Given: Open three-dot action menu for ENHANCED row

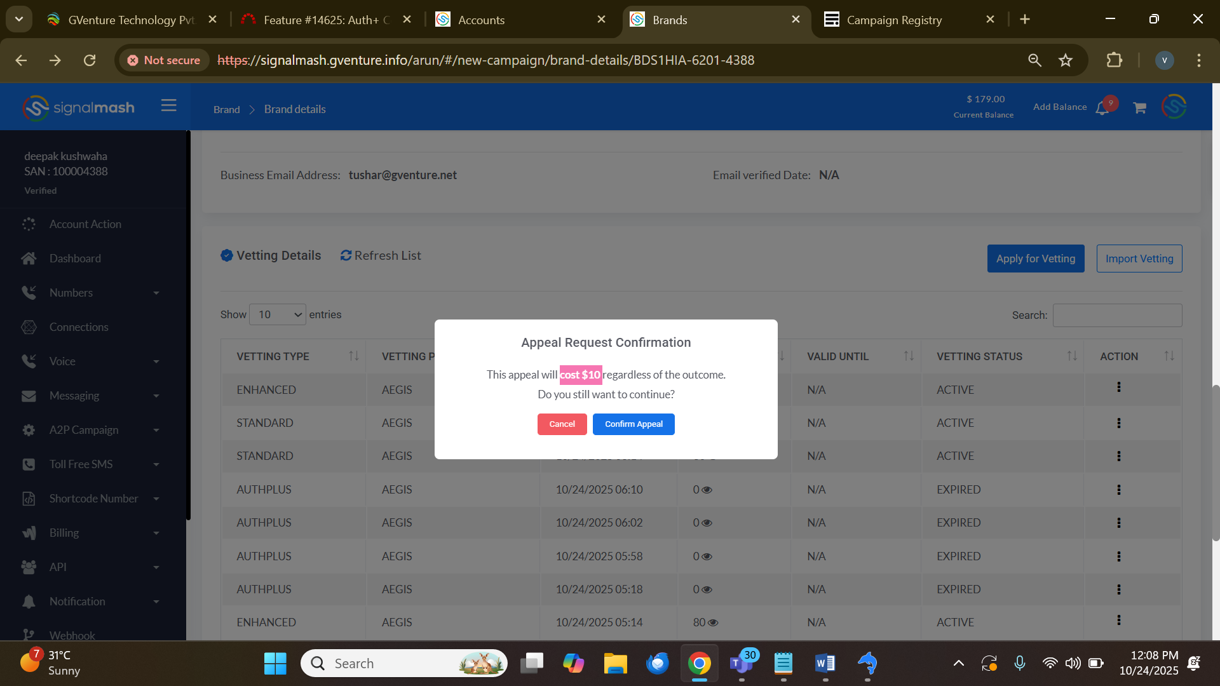Looking at the screenshot, I should (1118, 387).
